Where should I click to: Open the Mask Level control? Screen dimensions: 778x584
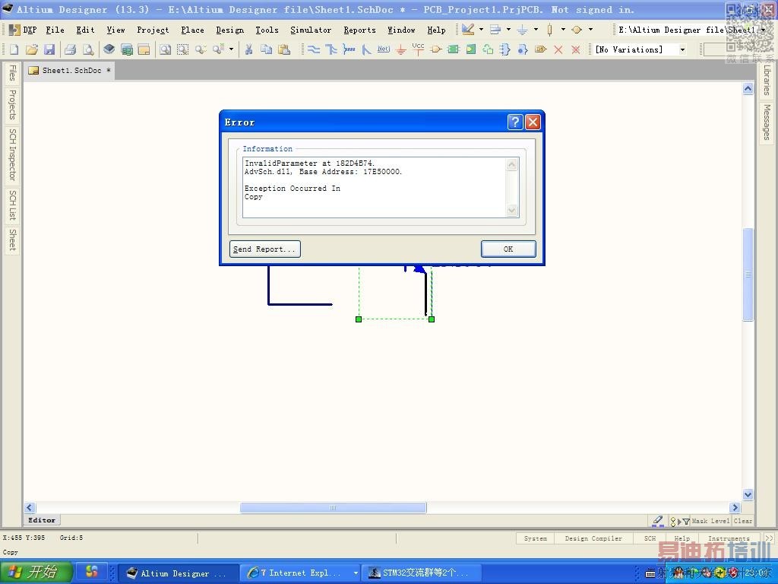[x=710, y=521]
